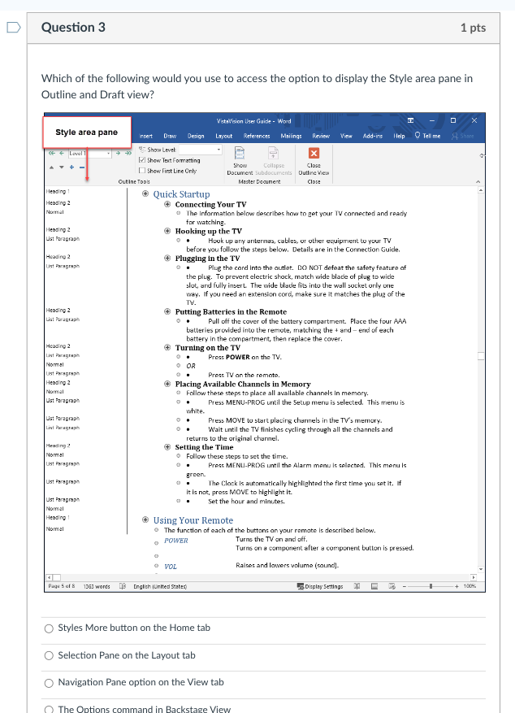Click the zoom in plus icon
Screen dimensions: 515x713
457,587
